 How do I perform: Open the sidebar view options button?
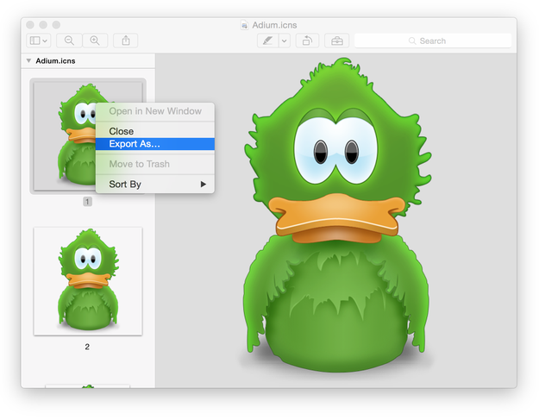(39, 41)
